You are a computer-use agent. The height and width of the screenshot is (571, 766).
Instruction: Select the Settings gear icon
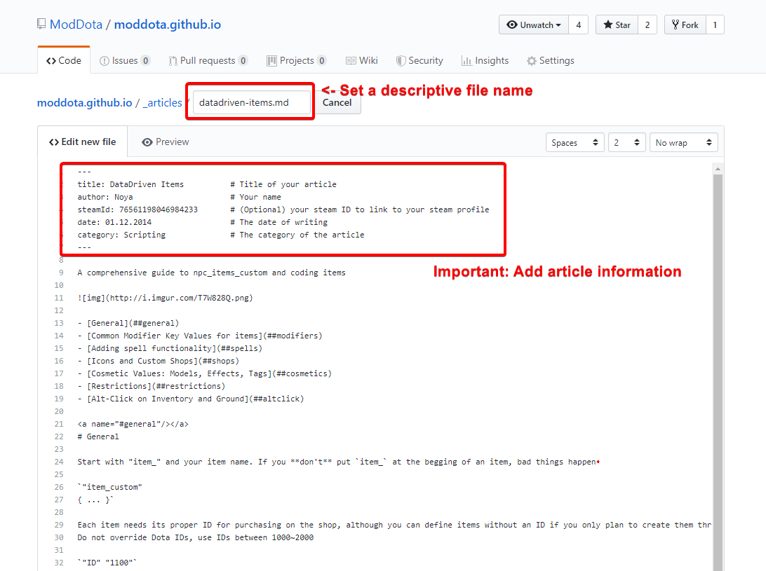531,60
